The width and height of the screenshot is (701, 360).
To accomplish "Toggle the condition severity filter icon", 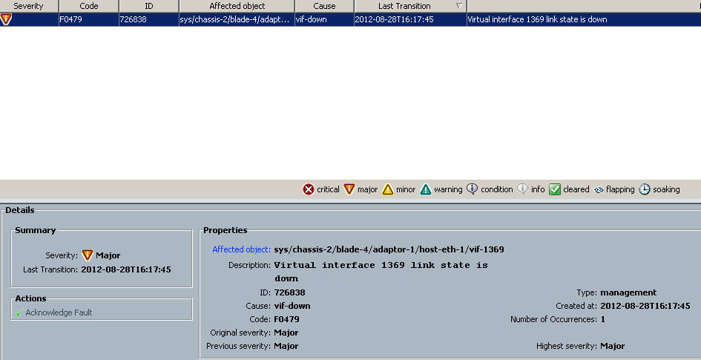I will (473, 189).
